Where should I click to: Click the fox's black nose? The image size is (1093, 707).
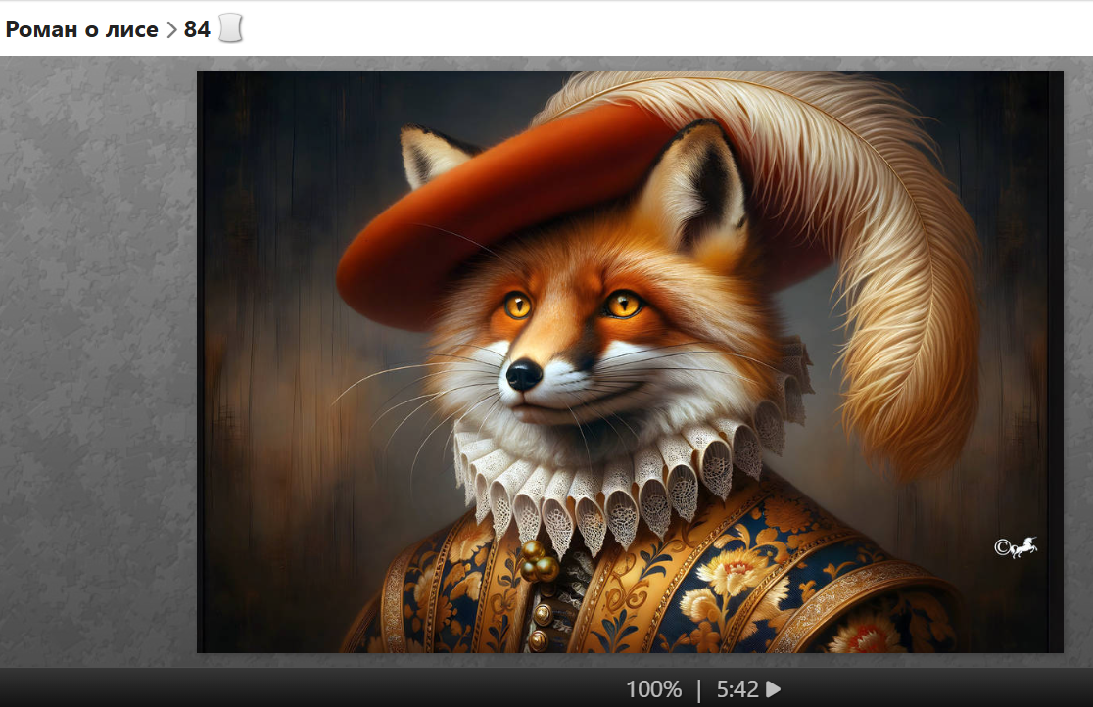point(524,373)
